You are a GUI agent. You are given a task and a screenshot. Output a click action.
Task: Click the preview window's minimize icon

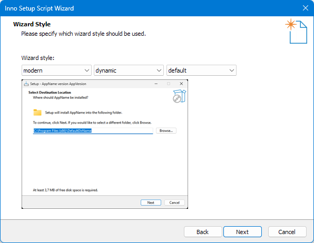(x=156, y=84)
